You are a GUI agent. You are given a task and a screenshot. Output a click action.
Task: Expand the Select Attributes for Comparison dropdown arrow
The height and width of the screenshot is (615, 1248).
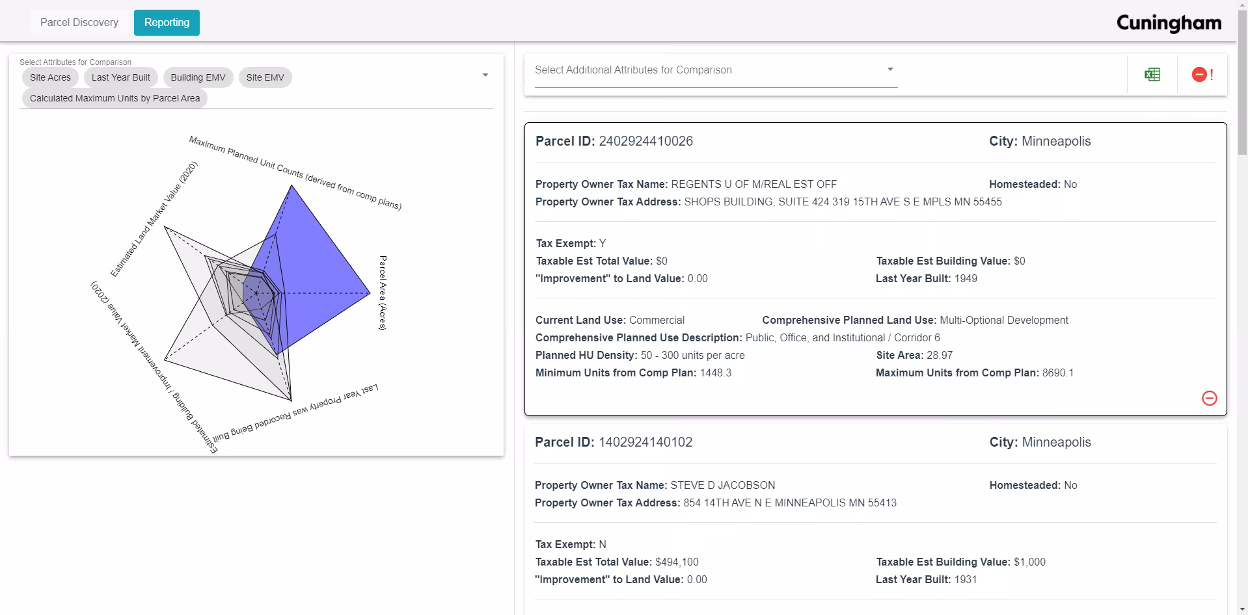(485, 75)
